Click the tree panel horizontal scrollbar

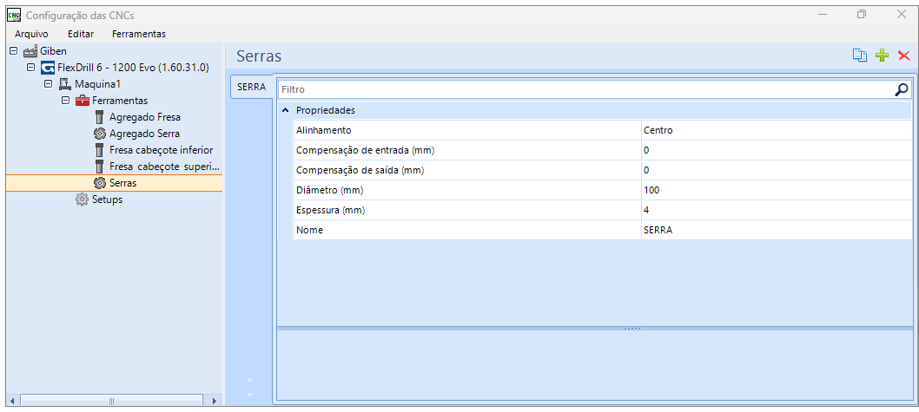pos(111,401)
